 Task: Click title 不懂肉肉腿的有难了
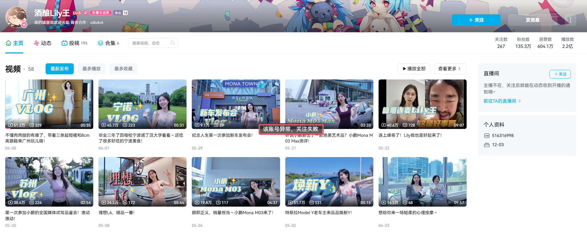click(x=47, y=138)
